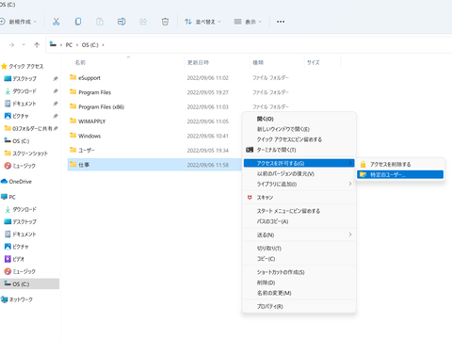Open the 並べ替え sort dropdown
Image resolution: width=452 pixels, height=339 pixels.
pyautogui.click(x=202, y=22)
